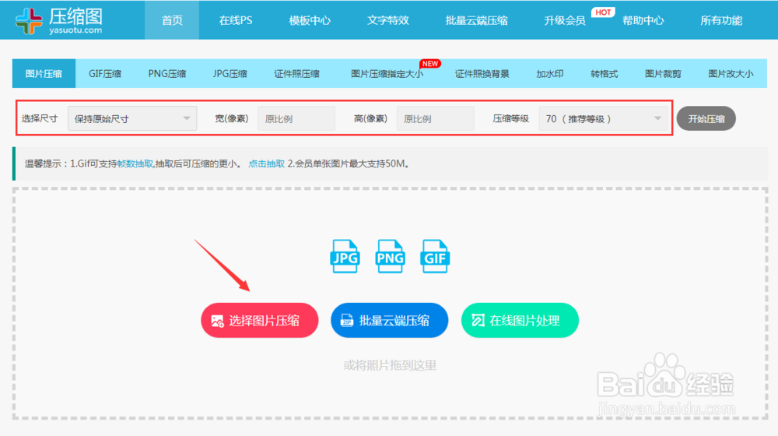Switch to the JPG压缩 tab
The width and height of the screenshot is (778, 436).
(230, 73)
